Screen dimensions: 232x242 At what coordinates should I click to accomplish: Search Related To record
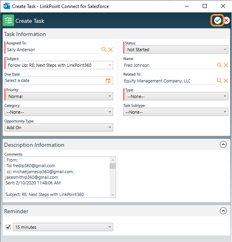coord(219,81)
